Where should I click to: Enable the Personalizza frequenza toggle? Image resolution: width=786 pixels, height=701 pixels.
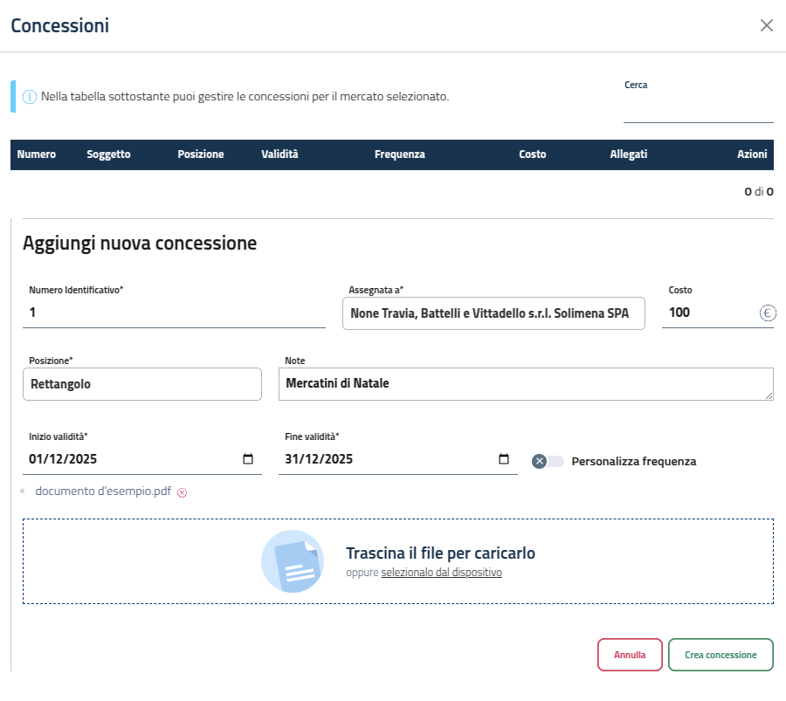548,461
